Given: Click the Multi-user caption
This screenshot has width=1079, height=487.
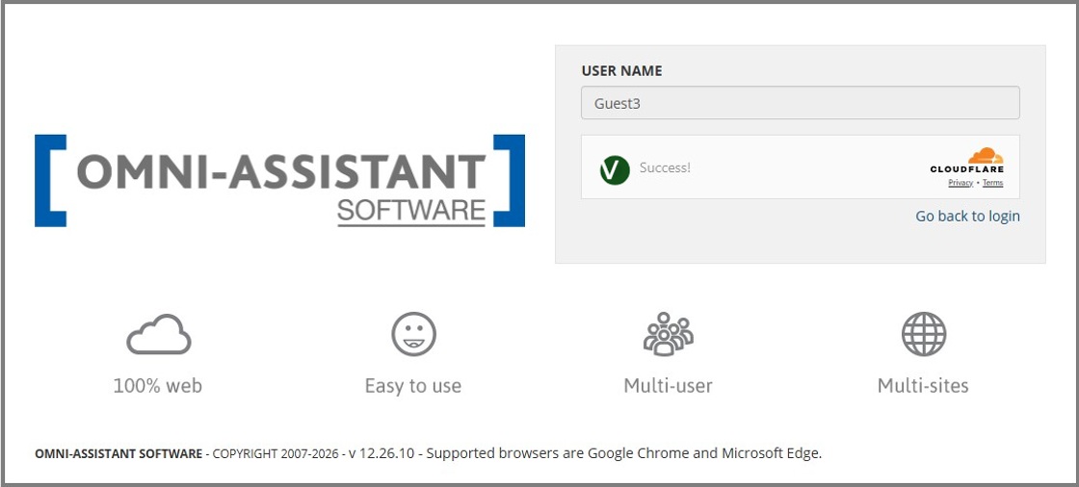Looking at the screenshot, I should point(669,386).
